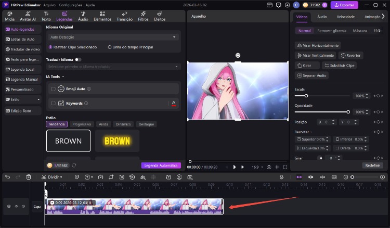Click the Redefinir button

373,166
